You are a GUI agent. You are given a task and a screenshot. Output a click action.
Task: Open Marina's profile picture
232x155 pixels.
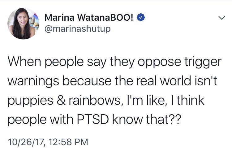pos(21,23)
